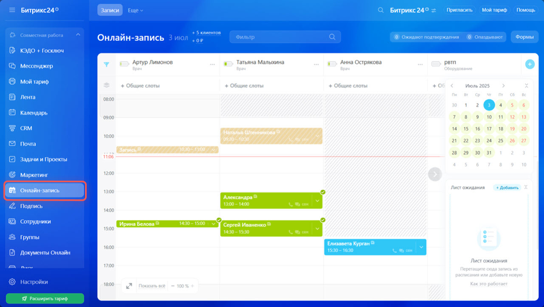
Task: Select Онлайн-запись in the sidebar
Action: point(45,190)
